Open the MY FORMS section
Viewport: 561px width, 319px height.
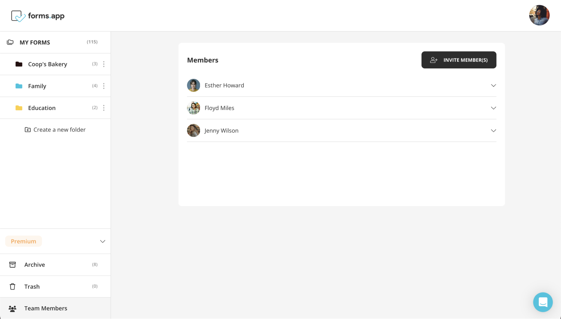55,42
